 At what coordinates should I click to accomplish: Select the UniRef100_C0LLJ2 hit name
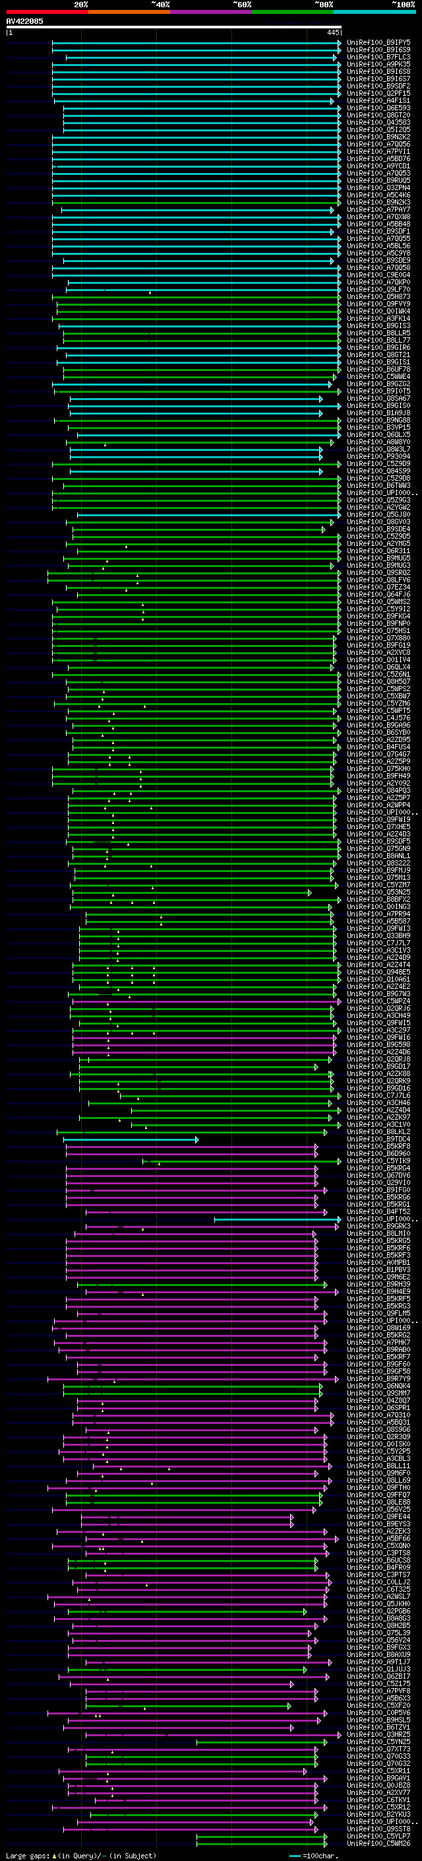pos(378,1581)
